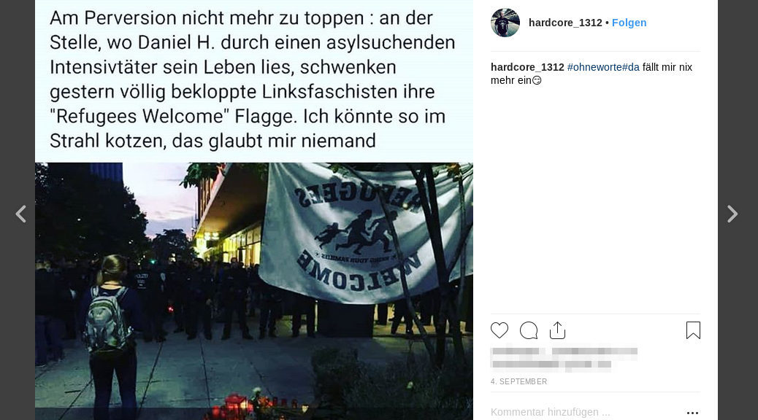Open the blurred likes list text
Viewport: 758px width, 420px height.
click(564, 358)
